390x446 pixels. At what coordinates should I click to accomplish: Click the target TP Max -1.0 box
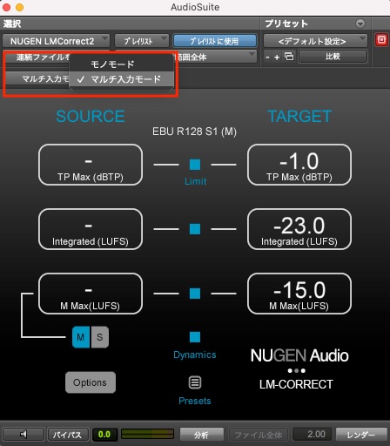click(299, 165)
